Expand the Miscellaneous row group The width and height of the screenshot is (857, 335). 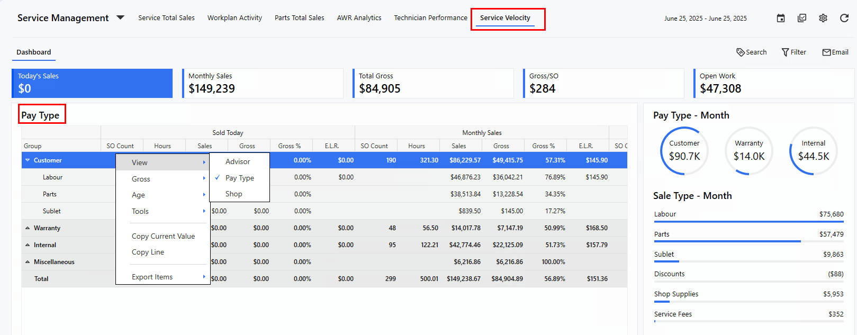pos(28,262)
